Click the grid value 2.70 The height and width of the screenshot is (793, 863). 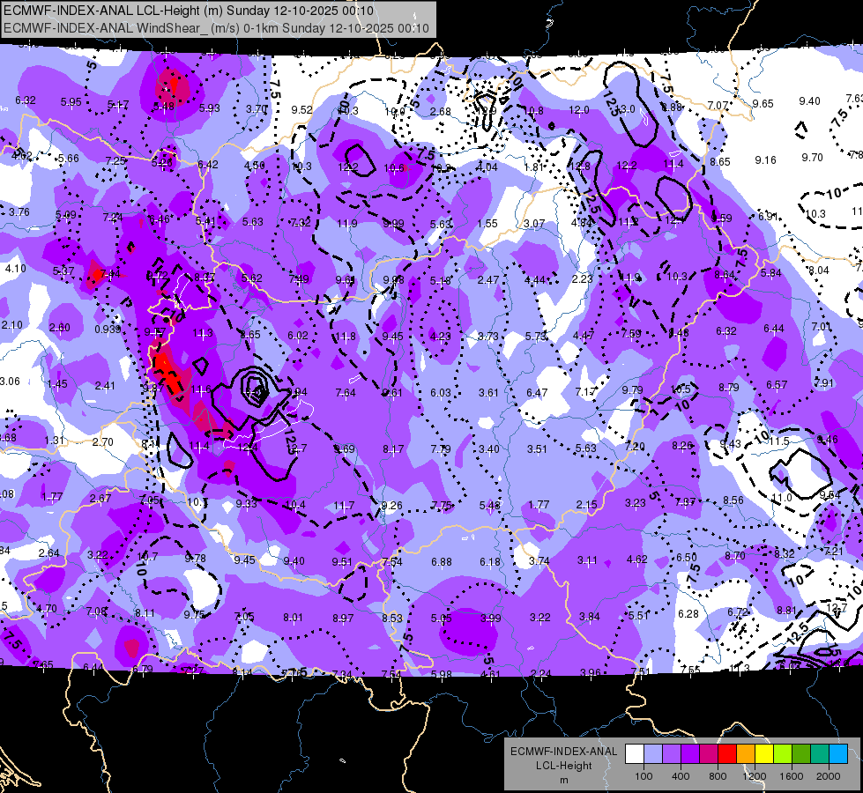pyautogui.click(x=103, y=442)
